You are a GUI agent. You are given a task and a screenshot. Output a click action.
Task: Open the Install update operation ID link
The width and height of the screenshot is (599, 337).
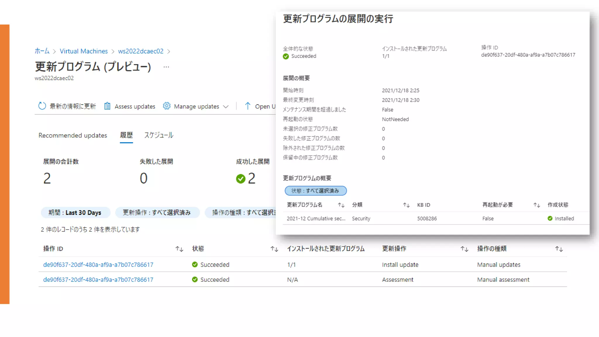click(98, 265)
